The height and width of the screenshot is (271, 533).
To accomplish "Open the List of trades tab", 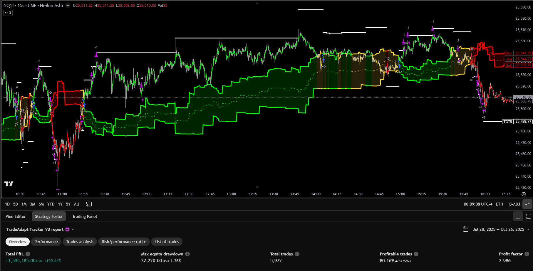I will click(167, 242).
